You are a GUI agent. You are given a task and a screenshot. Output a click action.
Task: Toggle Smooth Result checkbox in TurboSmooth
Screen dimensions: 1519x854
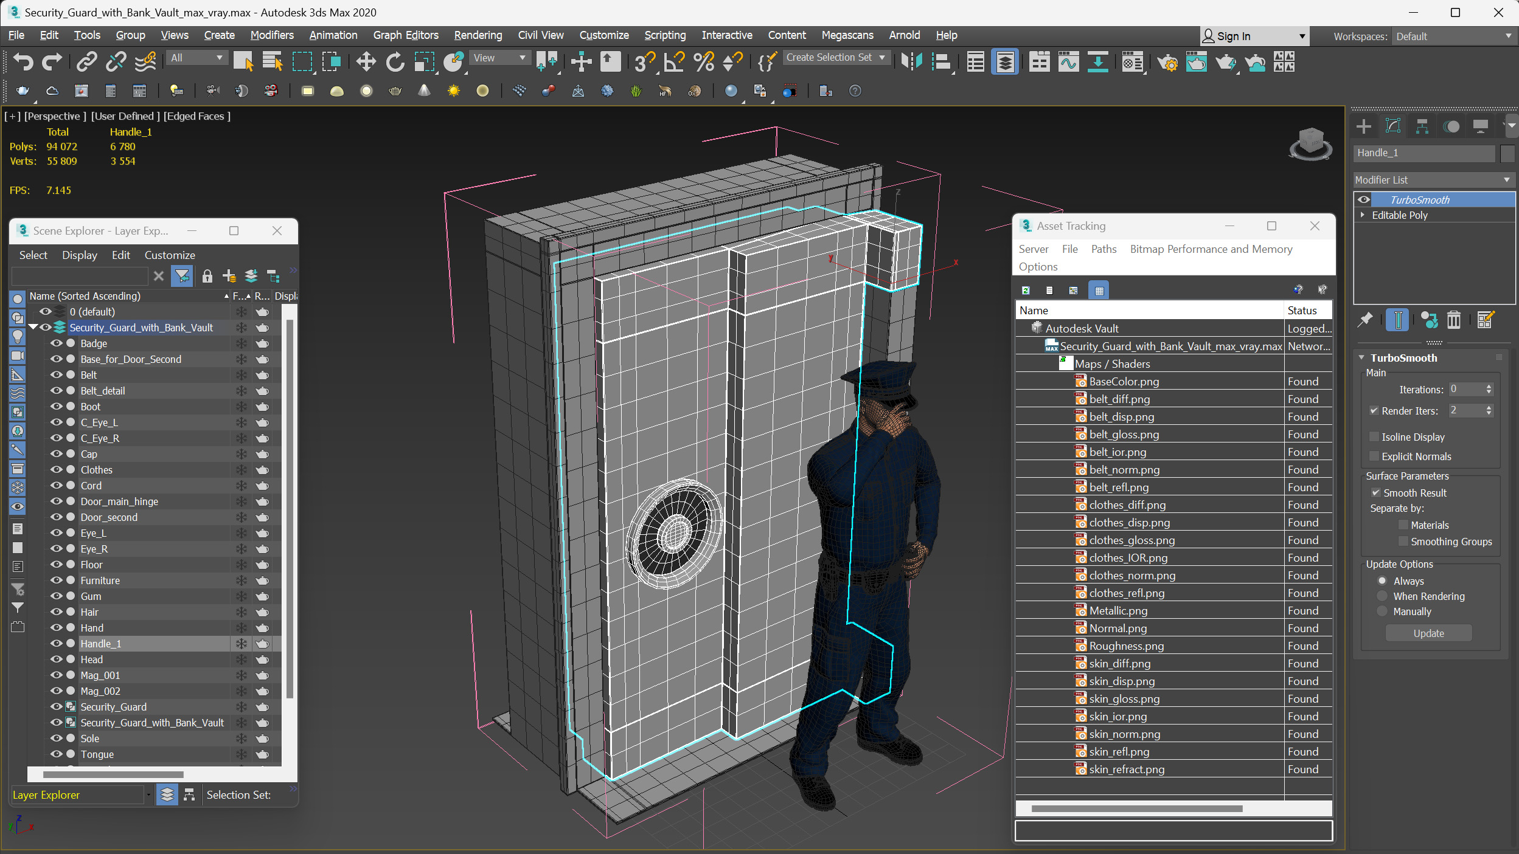pos(1376,492)
